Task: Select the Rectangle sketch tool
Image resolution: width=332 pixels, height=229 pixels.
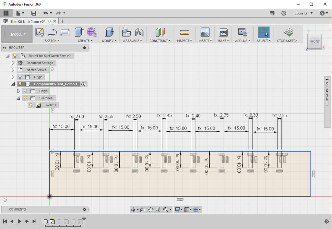Action: 65,32
